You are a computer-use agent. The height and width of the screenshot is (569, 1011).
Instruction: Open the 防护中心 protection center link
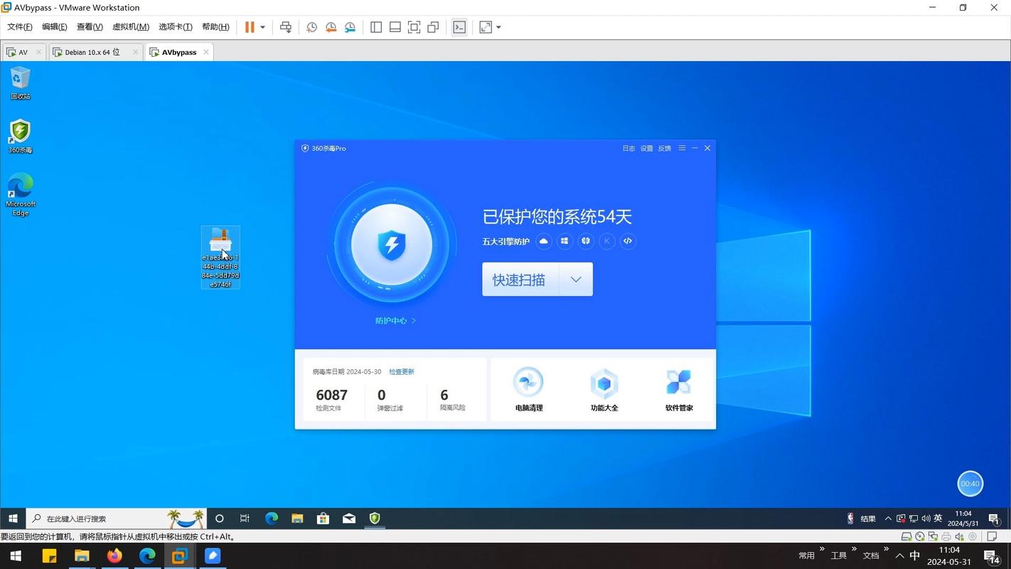(395, 321)
